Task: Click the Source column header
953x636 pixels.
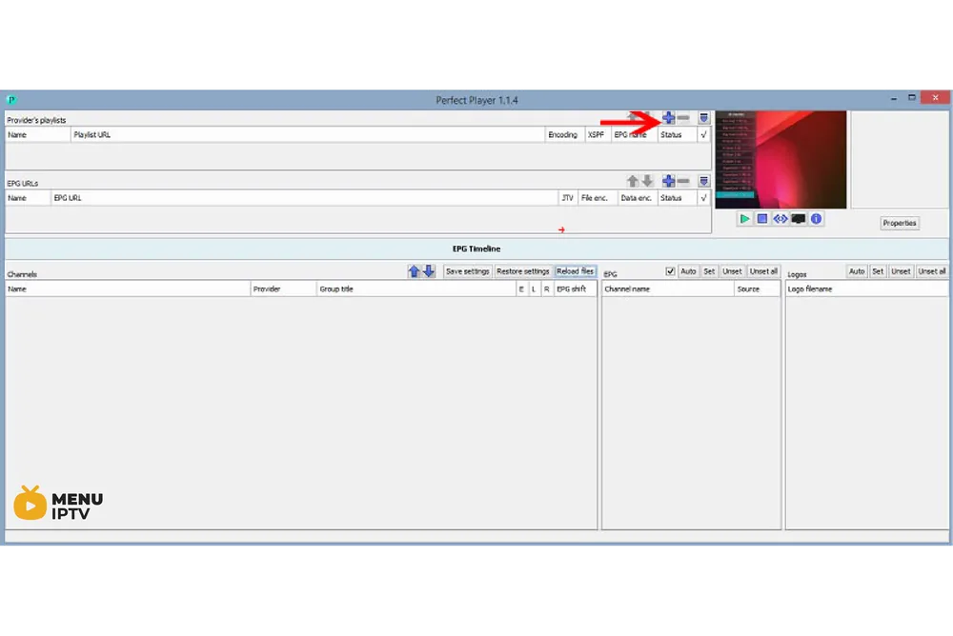Action: [757, 289]
